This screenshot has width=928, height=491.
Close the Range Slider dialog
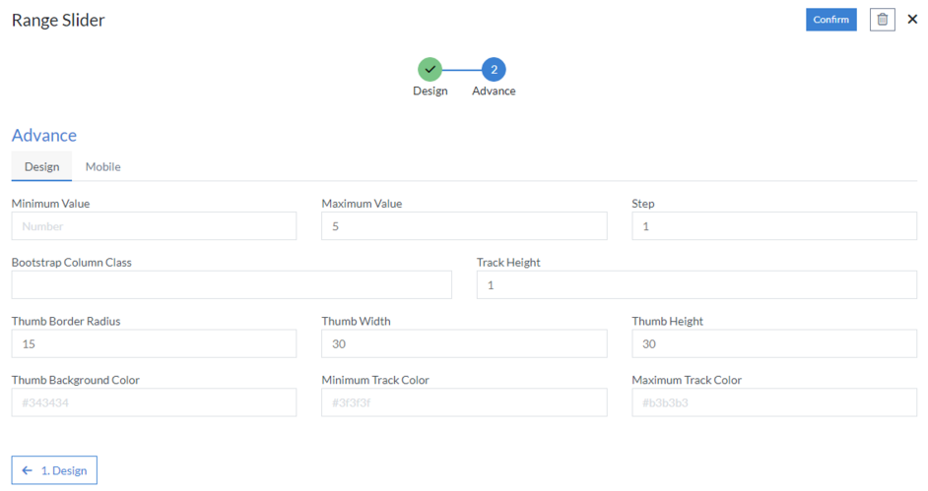tap(912, 20)
